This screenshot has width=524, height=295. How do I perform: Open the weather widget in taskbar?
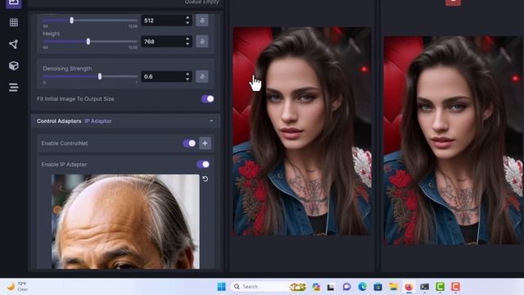click(17, 287)
